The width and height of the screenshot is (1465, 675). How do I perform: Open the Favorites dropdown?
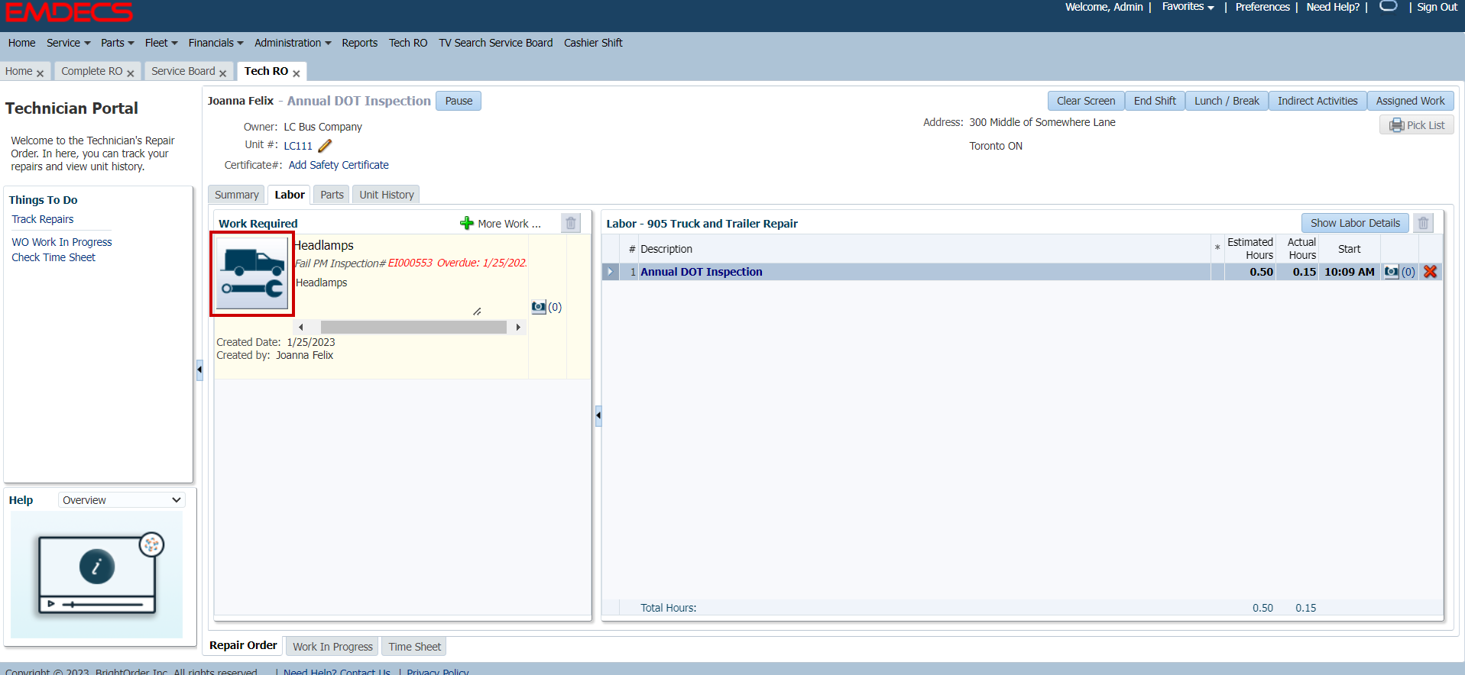click(1188, 7)
